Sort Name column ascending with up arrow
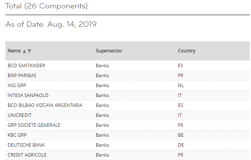Image resolution: width=251 pixels, height=160 pixels. (24, 51)
